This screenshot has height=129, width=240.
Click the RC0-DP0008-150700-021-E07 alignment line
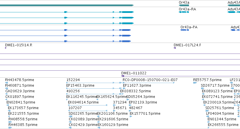coord(149,83)
